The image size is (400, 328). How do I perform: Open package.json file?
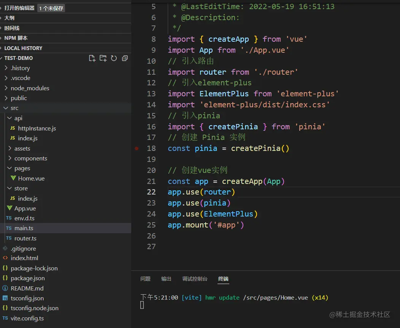coord(65,278)
